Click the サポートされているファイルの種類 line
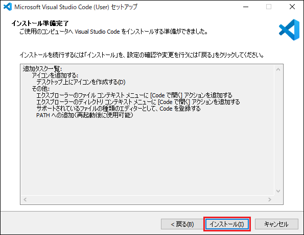This screenshot has width=304, height=235. 119,109
